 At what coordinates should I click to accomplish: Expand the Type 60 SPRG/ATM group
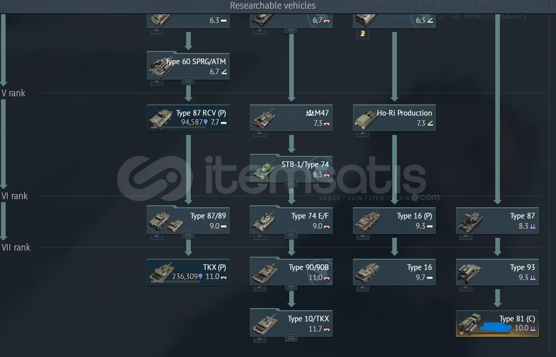pyautogui.click(x=188, y=81)
